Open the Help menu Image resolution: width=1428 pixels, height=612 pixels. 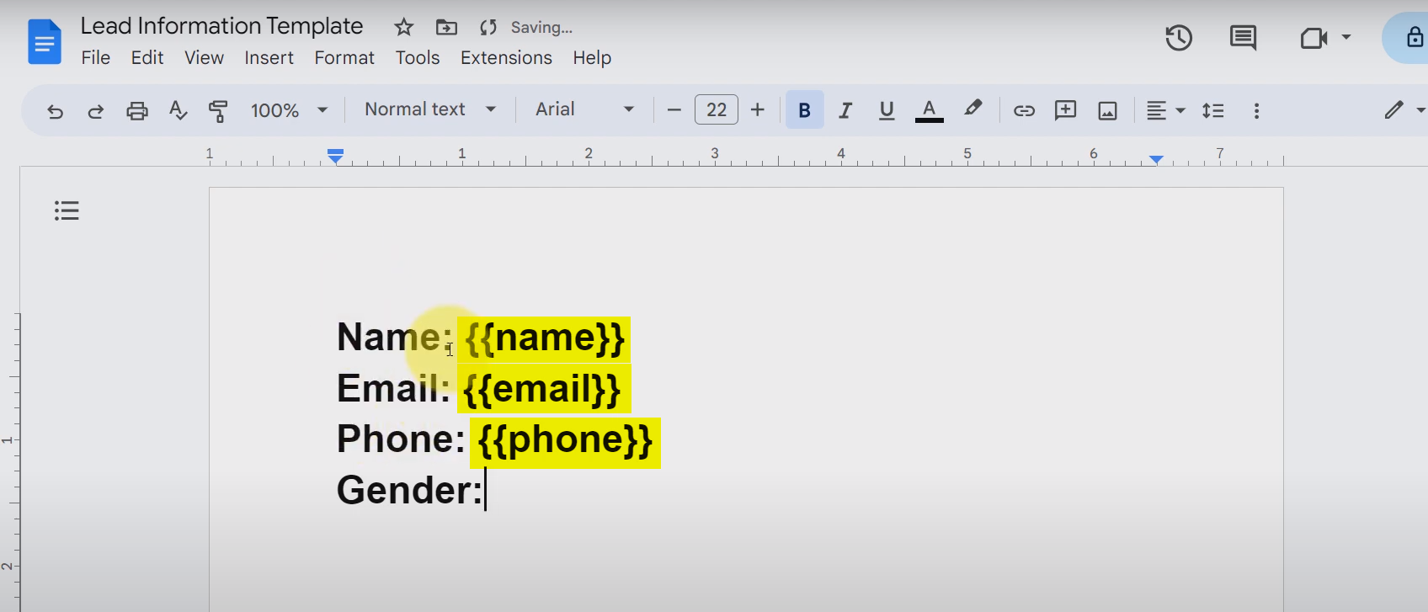[592, 58]
